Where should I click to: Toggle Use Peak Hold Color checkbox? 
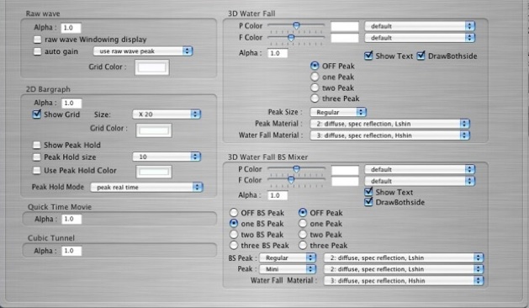pyautogui.click(x=37, y=171)
